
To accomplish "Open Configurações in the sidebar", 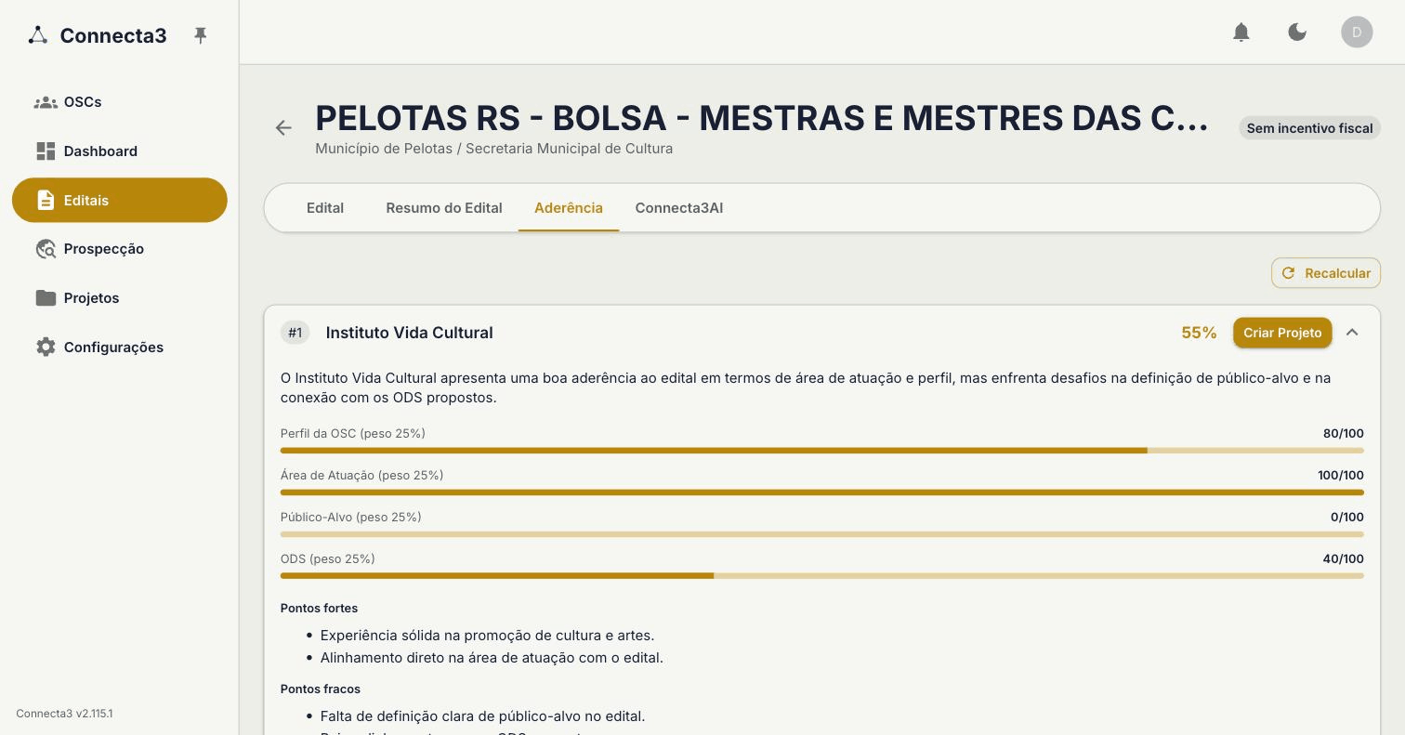I will (x=120, y=347).
